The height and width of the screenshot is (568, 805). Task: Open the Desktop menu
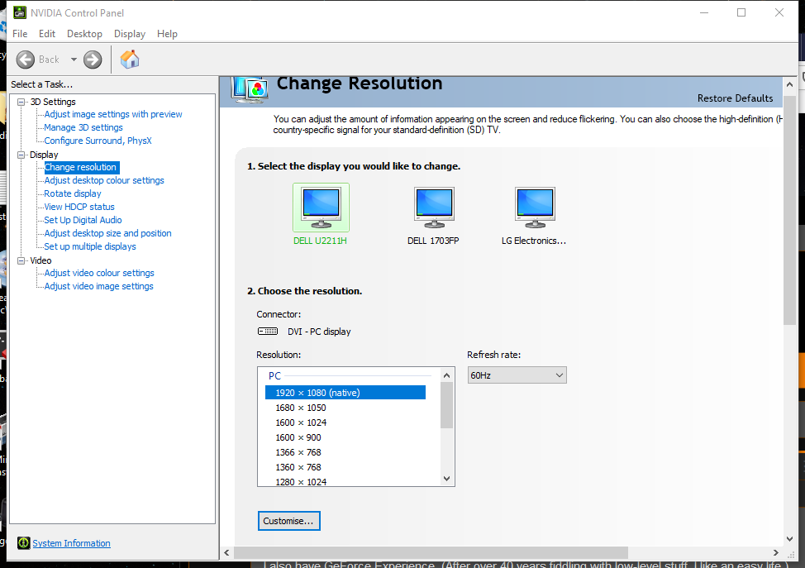coord(84,34)
